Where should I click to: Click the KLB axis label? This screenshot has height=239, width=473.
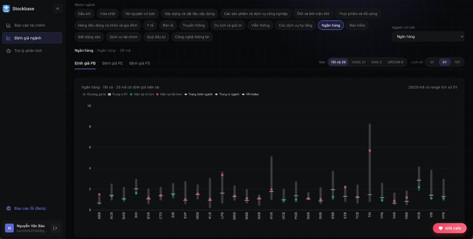[x=210, y=215]
